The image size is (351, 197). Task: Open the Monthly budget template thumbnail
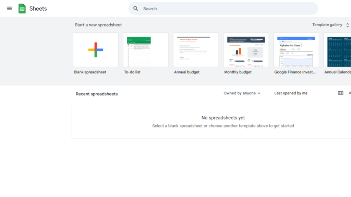(246, 50)
